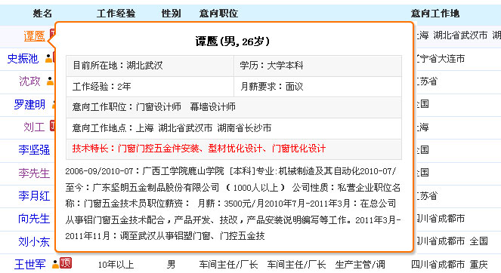The width and height of the screenshot is (501, 273).
Task: Open 史振池's profile link
Action: coord(23,59)
